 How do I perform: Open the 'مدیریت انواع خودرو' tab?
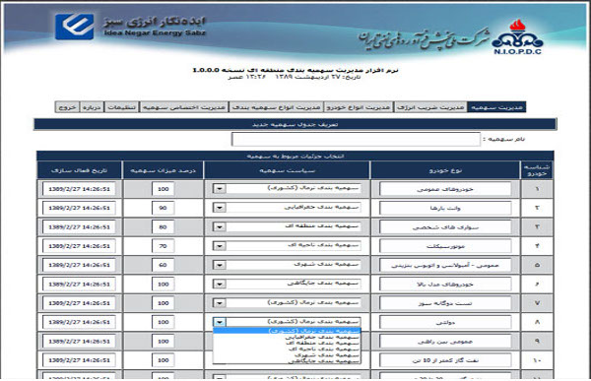(x=359, y=107)
